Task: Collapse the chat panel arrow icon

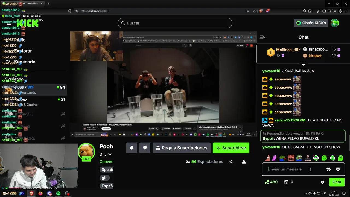Action: click(x=262, y=37)
